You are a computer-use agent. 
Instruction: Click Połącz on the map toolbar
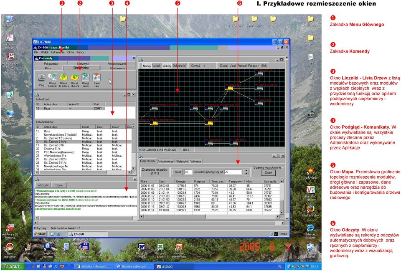(252, 66)
